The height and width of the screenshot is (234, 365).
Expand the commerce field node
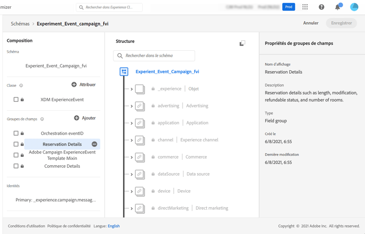pyautogui.click(x=132, y=157)
